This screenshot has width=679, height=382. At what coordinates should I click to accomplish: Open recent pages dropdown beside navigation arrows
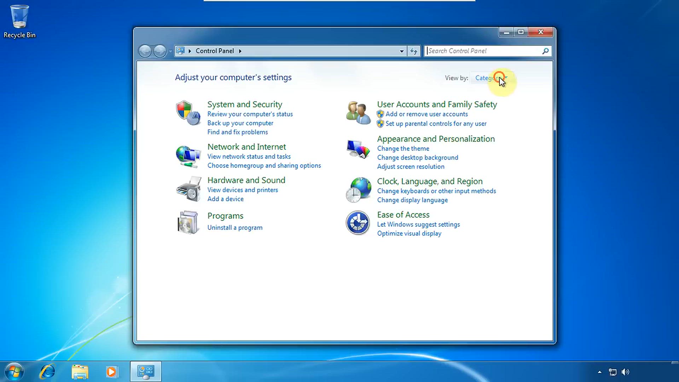(170, 51)
